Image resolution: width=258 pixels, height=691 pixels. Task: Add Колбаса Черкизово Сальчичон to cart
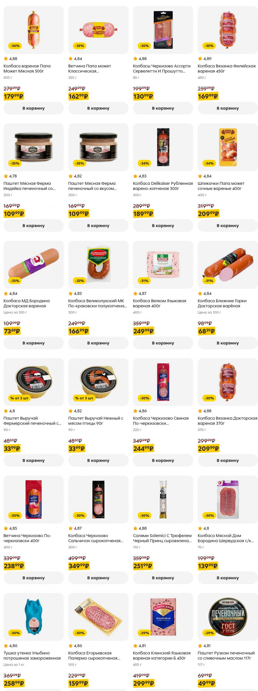[x=98, y=578]
